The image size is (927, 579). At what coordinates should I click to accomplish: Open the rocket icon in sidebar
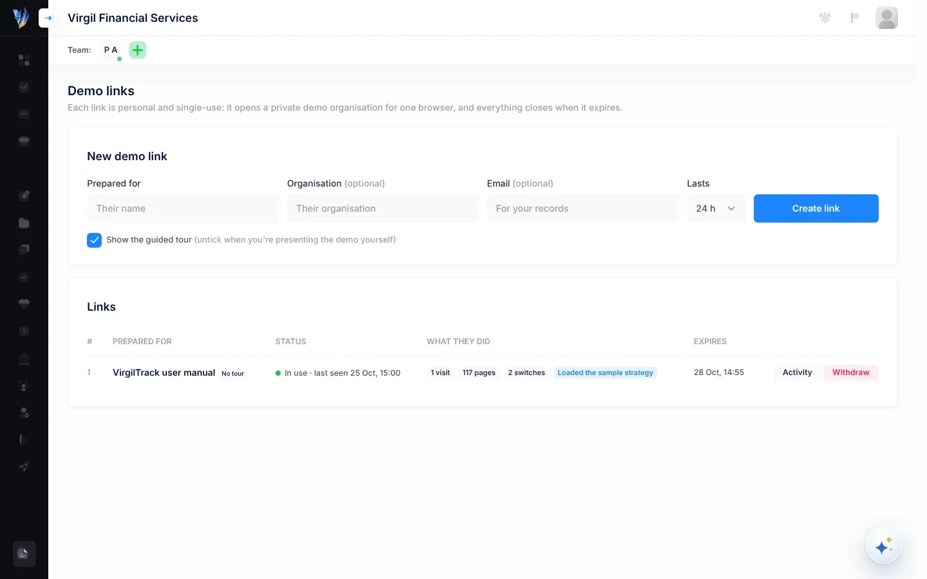pos(24,466)
